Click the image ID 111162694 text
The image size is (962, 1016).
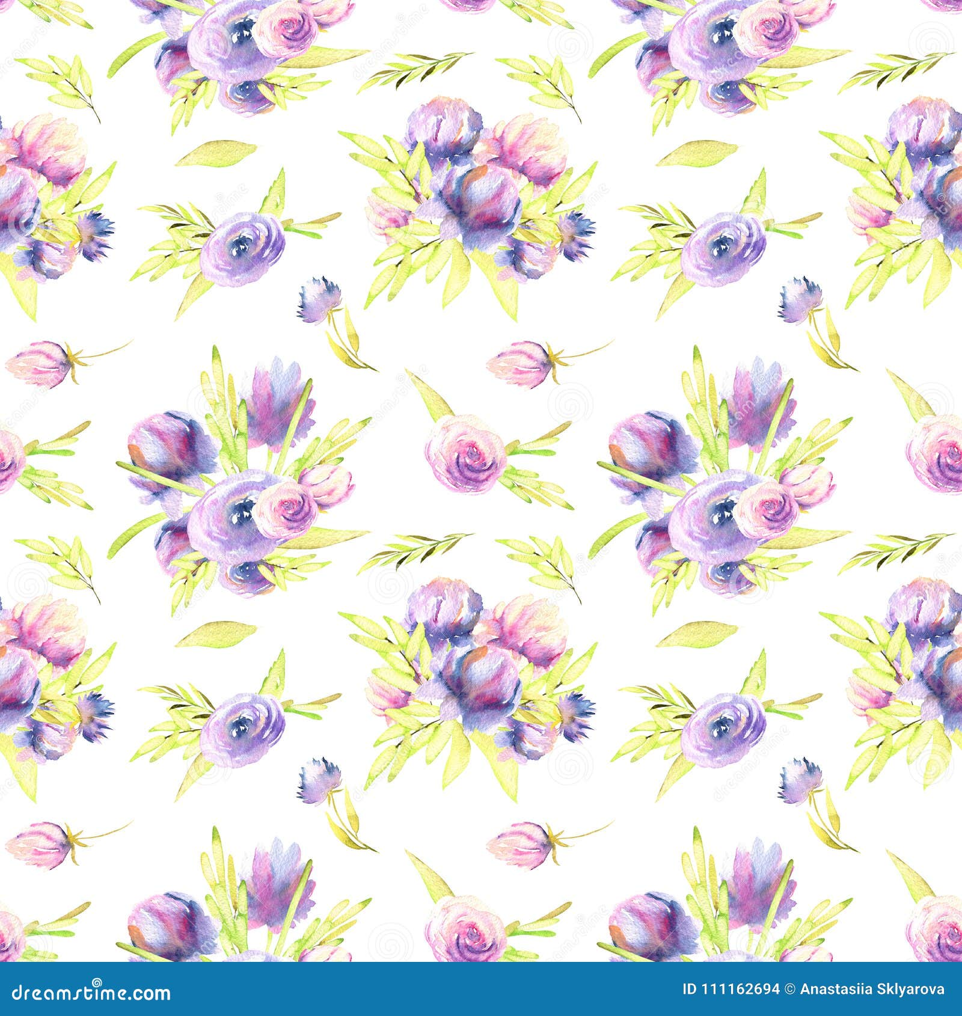tap(731, 990)
